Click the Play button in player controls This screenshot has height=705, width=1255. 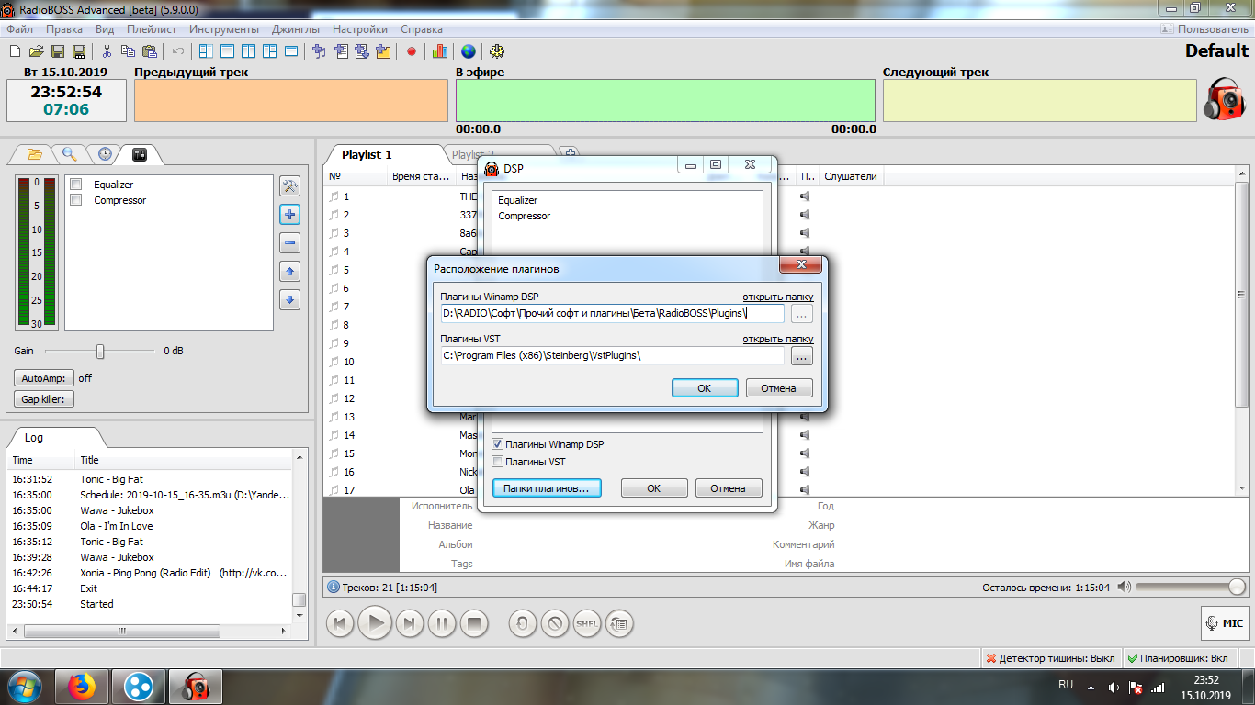tap(375, 623)
